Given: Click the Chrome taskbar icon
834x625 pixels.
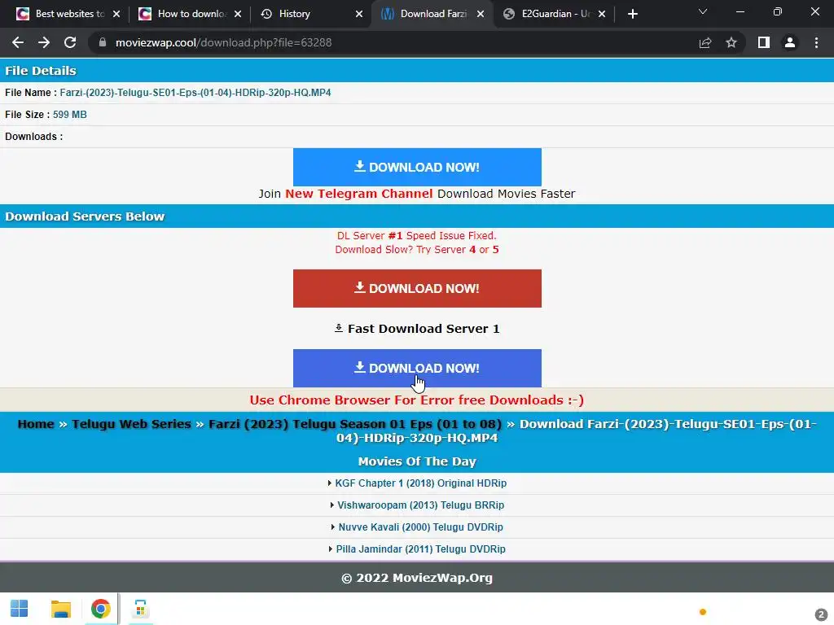Looking at the screenshot, I should click(x=100, y=609).
